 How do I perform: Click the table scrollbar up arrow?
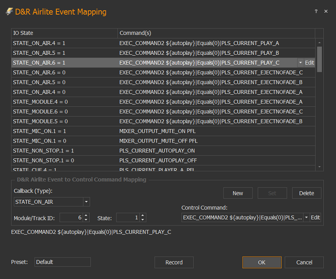coord(319,43)
